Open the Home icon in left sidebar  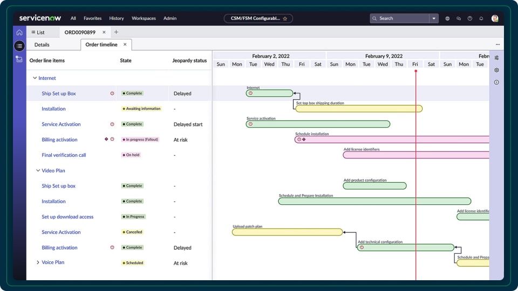pos(19,32)
